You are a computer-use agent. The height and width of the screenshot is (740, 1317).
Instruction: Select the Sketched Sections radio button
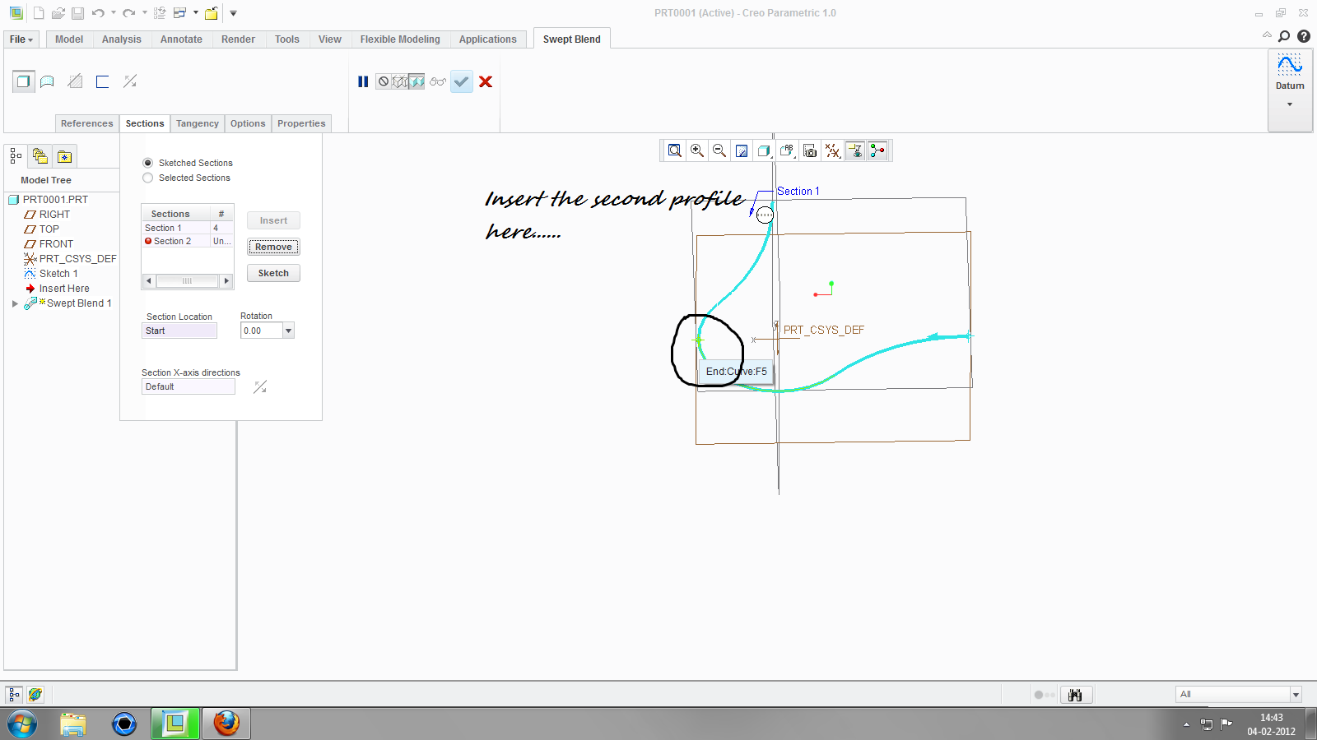click(x=148, y=163)
